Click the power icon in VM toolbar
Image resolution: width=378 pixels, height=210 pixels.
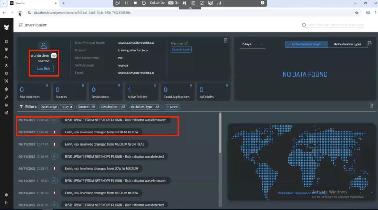tap(144, 3)
